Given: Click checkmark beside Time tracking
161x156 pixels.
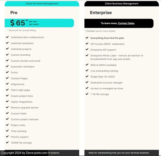Looking at the screenshot, I should click(x=7, y=131).
